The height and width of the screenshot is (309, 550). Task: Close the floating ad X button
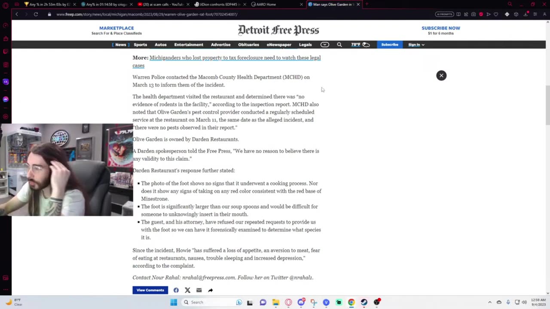(441, 76)
